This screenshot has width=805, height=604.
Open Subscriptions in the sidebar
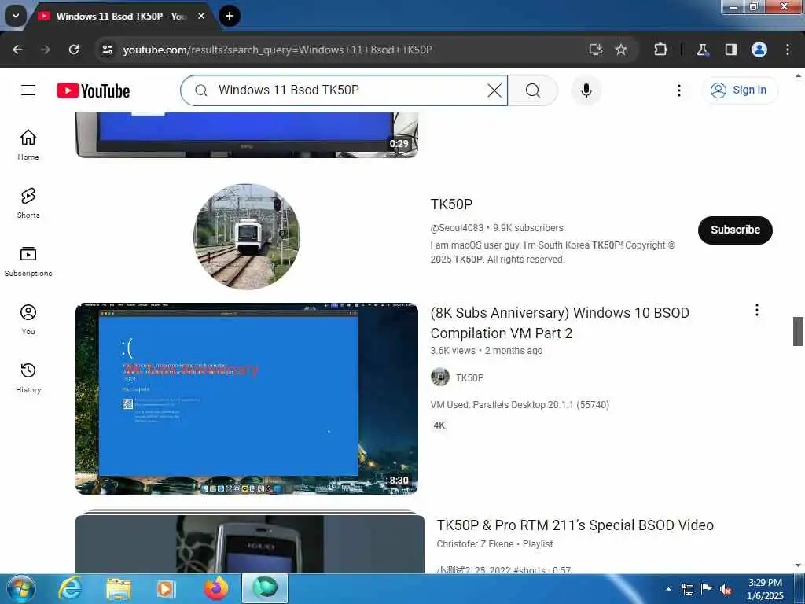coord(28,261)
